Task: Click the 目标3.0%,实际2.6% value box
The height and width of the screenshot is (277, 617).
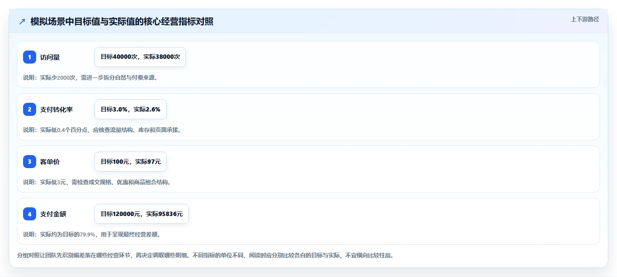Action: [131, 109]
